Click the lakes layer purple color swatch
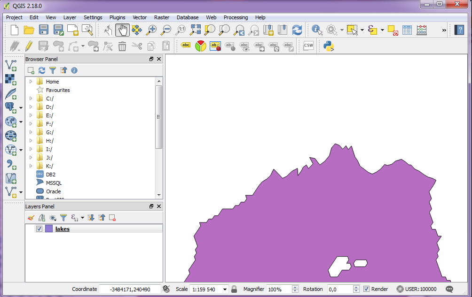The height and width of the screenshot is (297, 472). (49, 229)
